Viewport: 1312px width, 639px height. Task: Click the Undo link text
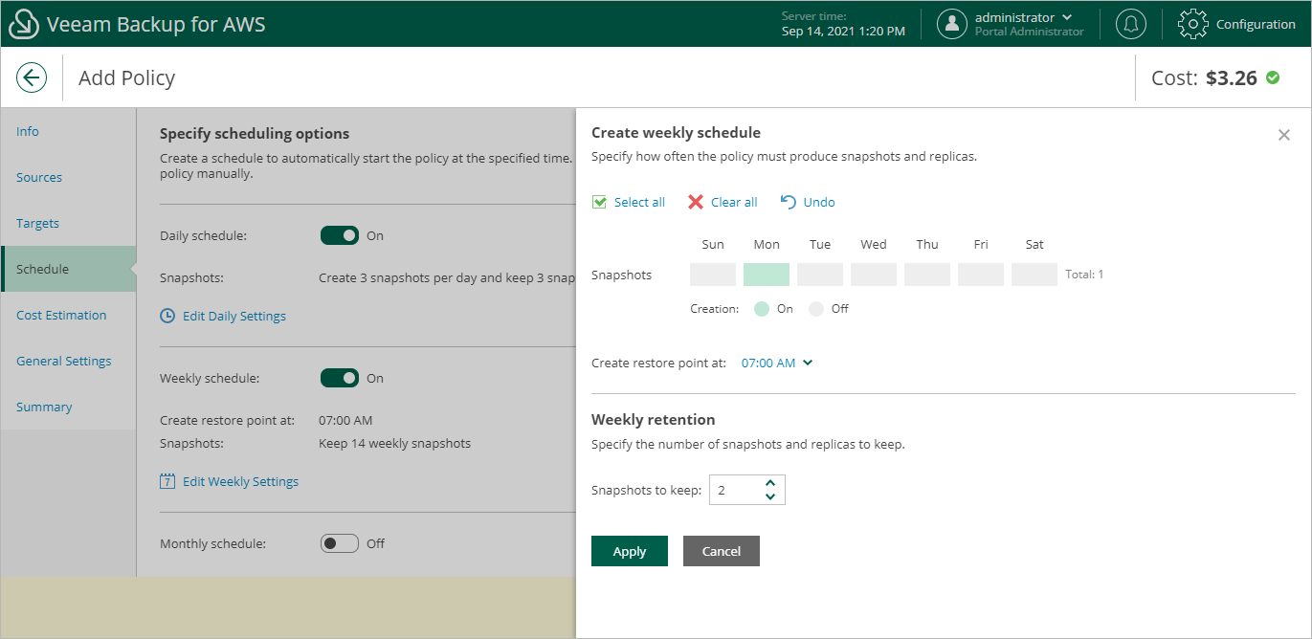tap(819, 202)
